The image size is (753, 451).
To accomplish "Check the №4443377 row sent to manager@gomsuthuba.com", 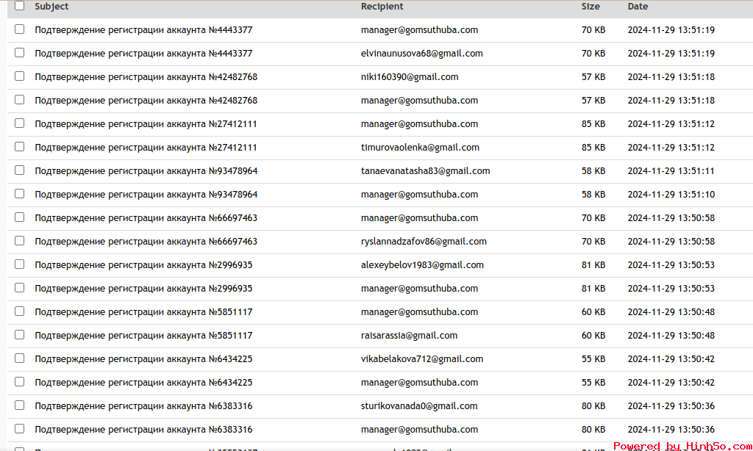I will point(19,29).
